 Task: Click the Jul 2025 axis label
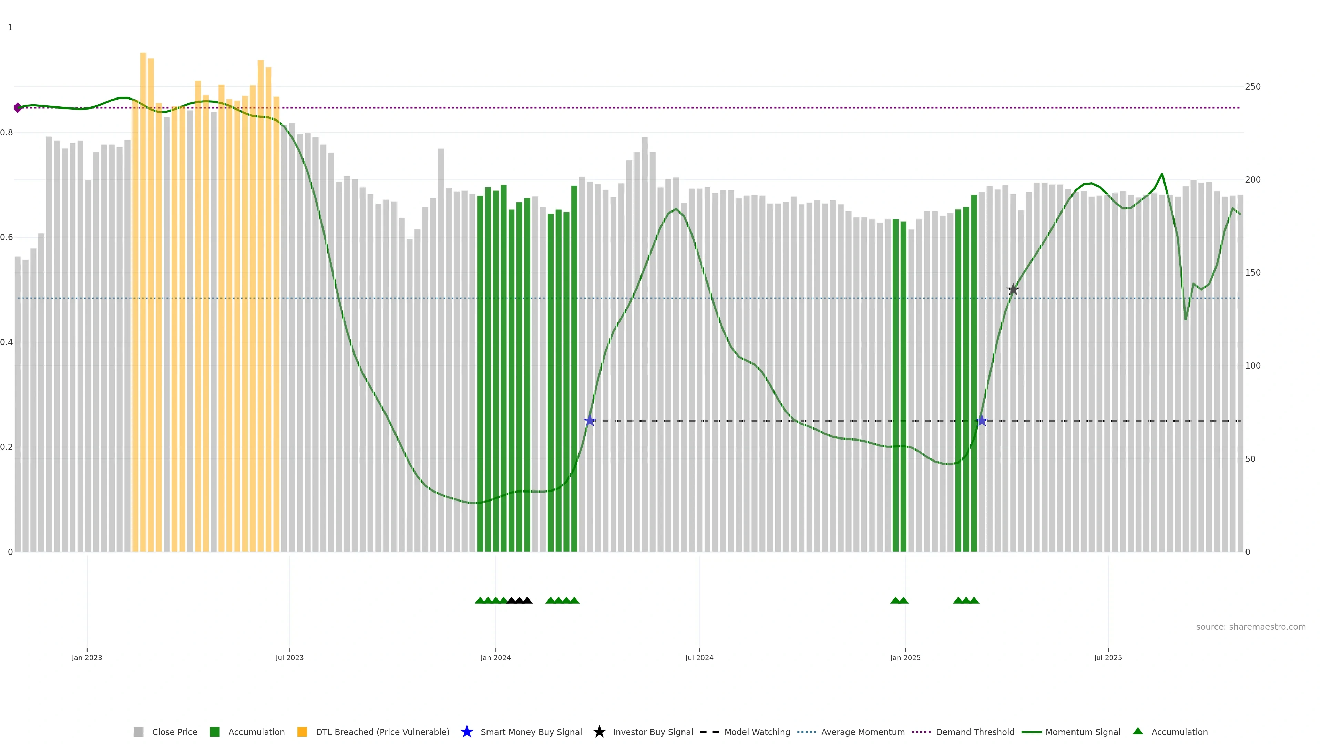pyautogui.click(x=1108, y=657)
